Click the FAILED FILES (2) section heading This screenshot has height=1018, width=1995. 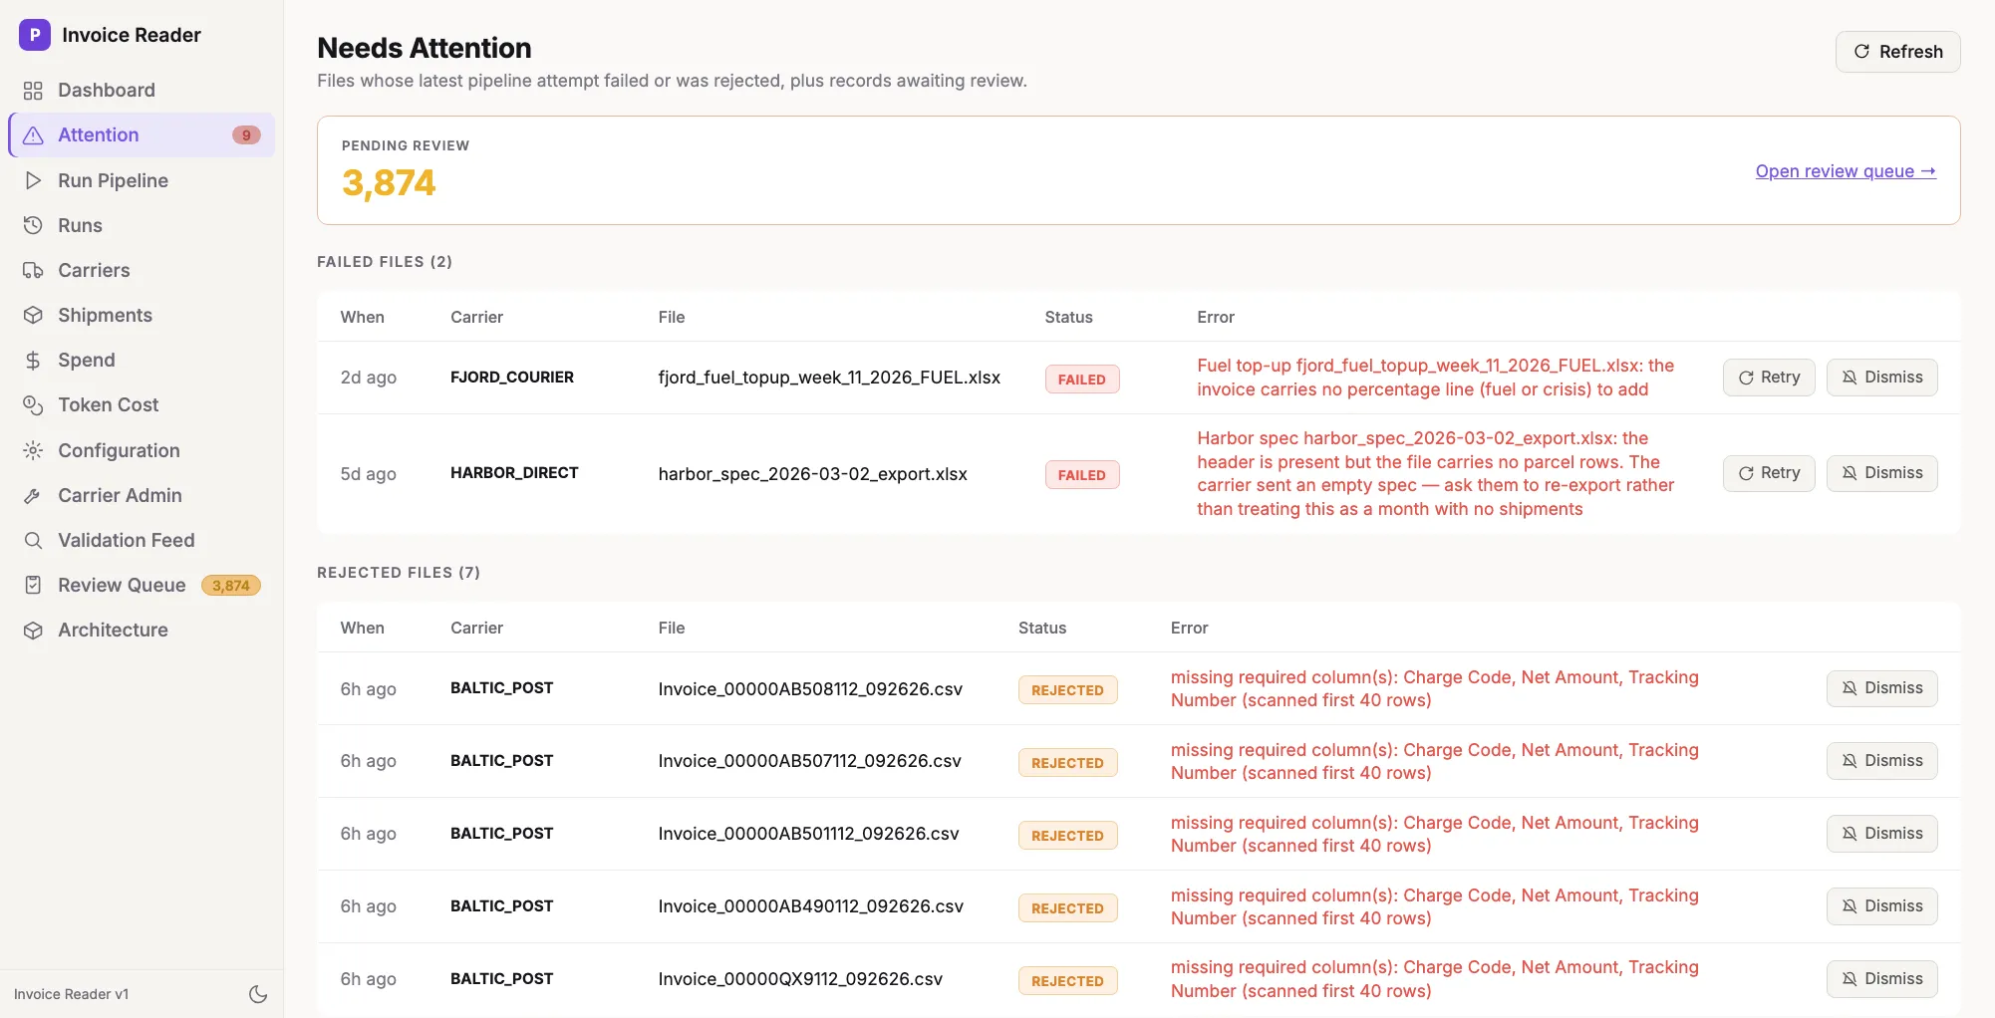(385, 262)
